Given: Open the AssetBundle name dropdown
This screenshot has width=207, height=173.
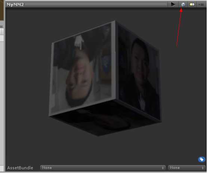Looking at the screenshot, I should (x=103, y=168).
